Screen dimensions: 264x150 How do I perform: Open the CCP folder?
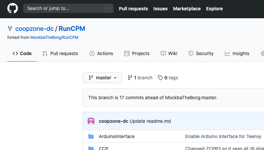point(104,148)
